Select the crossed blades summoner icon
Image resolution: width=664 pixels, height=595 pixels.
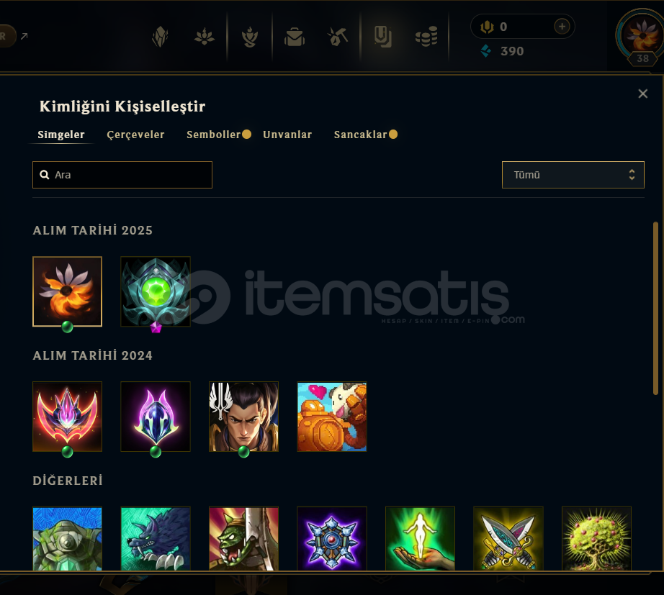[508, 538]
